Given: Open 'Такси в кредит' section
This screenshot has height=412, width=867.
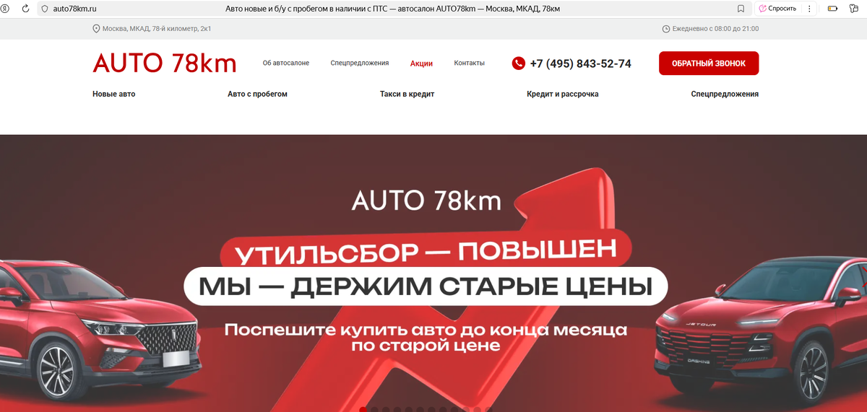Looking at the screenshot, I should (407, 94).
